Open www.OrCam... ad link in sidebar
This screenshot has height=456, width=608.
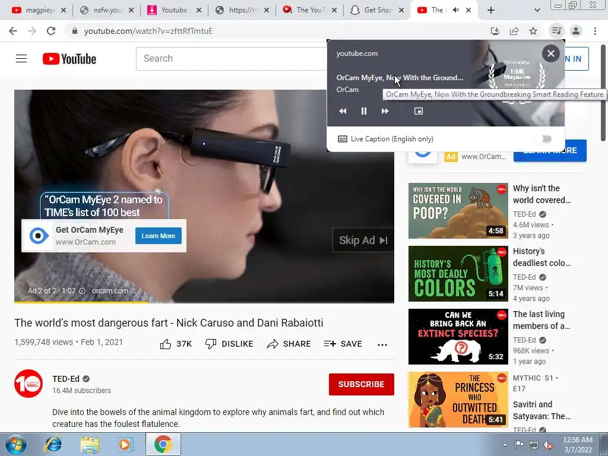(x=483, y=157)
